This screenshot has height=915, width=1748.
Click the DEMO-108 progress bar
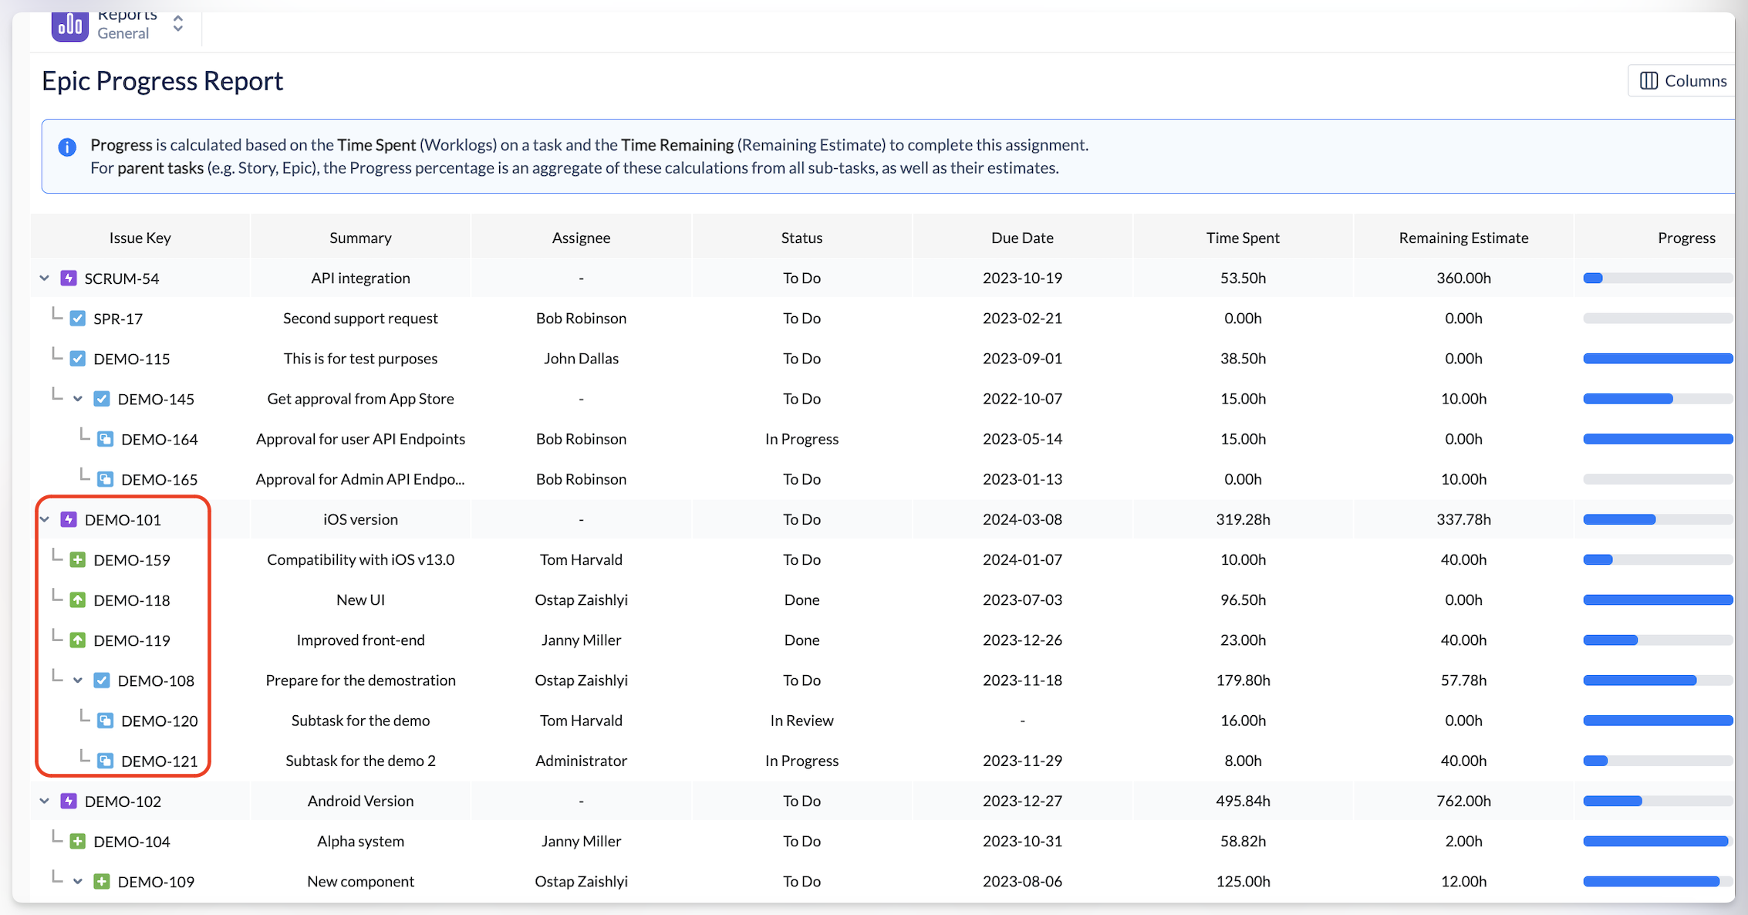pyautogui.click(x=1657, y=680)
